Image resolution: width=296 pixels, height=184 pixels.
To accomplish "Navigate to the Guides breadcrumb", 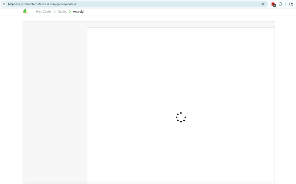I will 62,12.
